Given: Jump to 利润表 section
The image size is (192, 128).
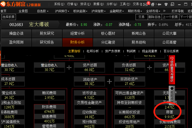Looking at the screenshot, I should click(x=131, y=51).
